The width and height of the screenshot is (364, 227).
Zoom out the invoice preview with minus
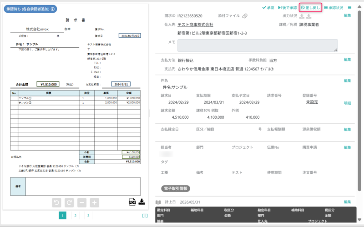[82, 202]
